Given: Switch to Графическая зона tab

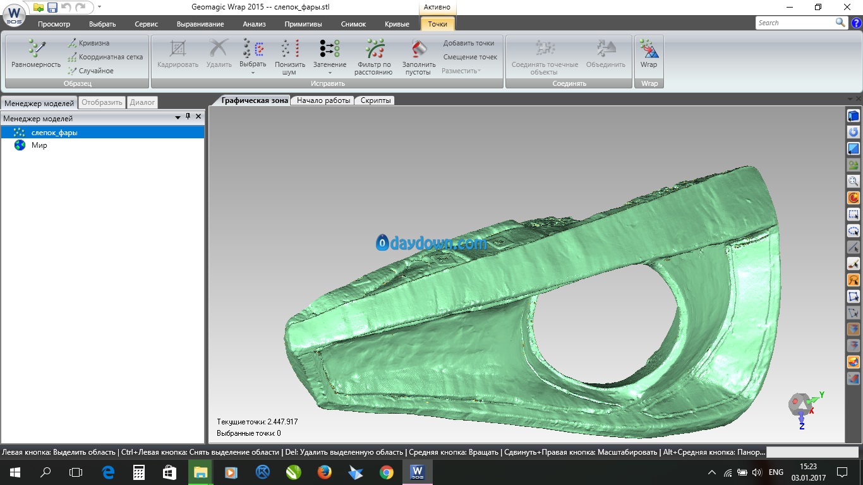Looking at the screenshot, I should click(x=255, y=100).
